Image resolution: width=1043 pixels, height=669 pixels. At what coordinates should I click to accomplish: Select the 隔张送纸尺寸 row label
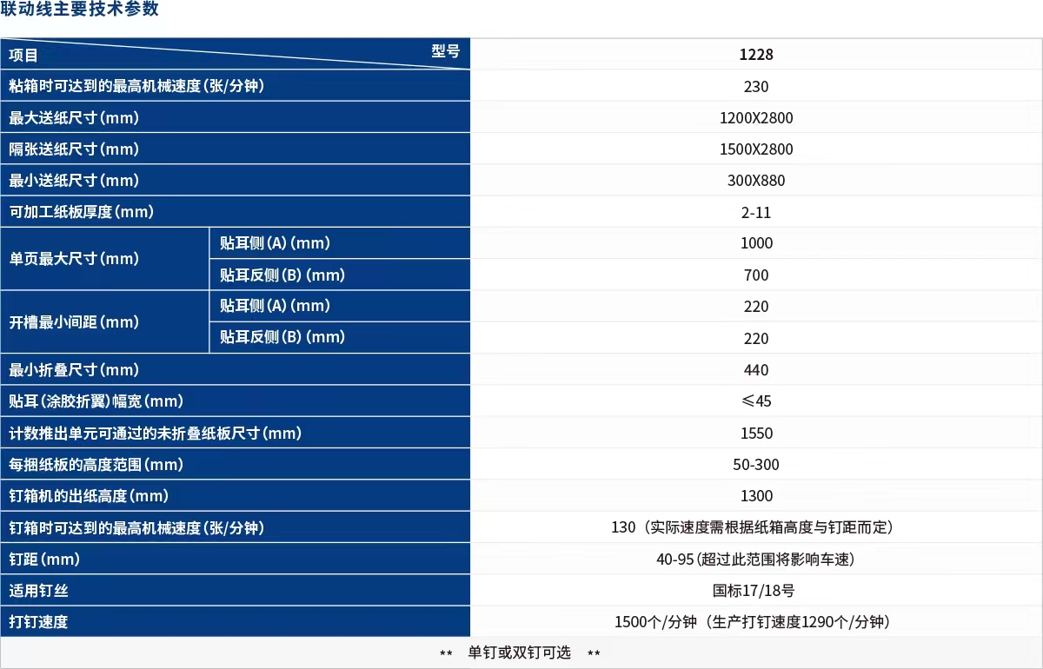click(74, 149)
